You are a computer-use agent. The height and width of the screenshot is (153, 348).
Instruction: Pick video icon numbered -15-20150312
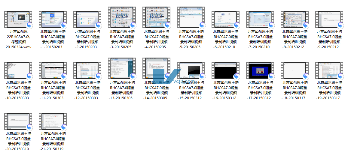(191, 70)
